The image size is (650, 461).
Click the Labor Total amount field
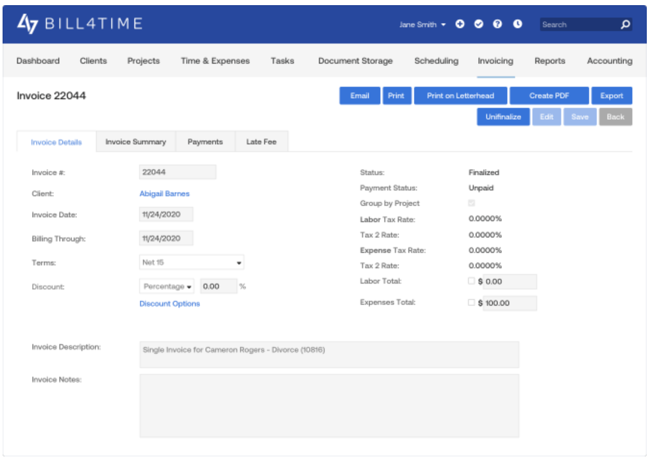(x=510, y=282)
